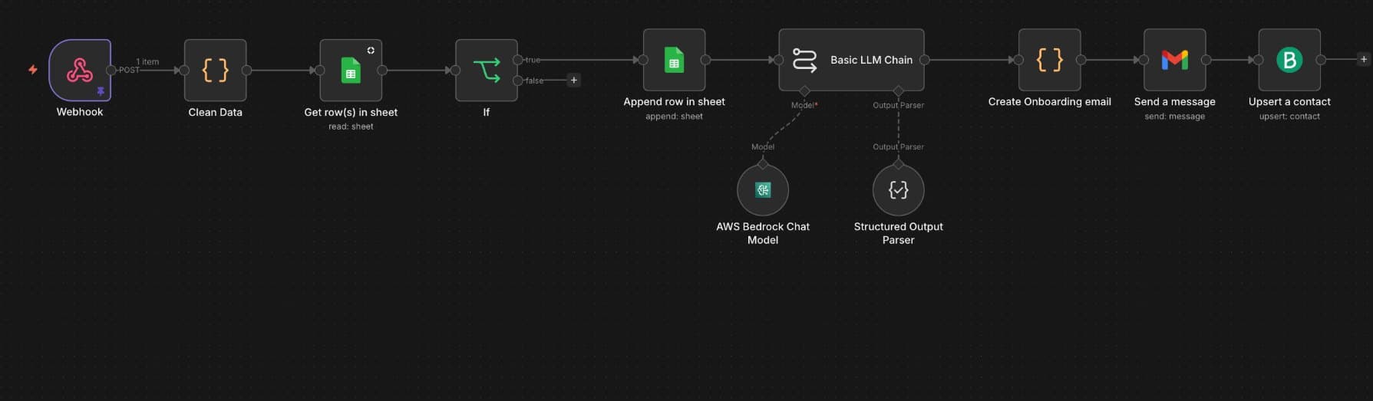Click the 'send: message' subtitle
The height and width of the screenshot is (401, 1373).
(1175, 117)
